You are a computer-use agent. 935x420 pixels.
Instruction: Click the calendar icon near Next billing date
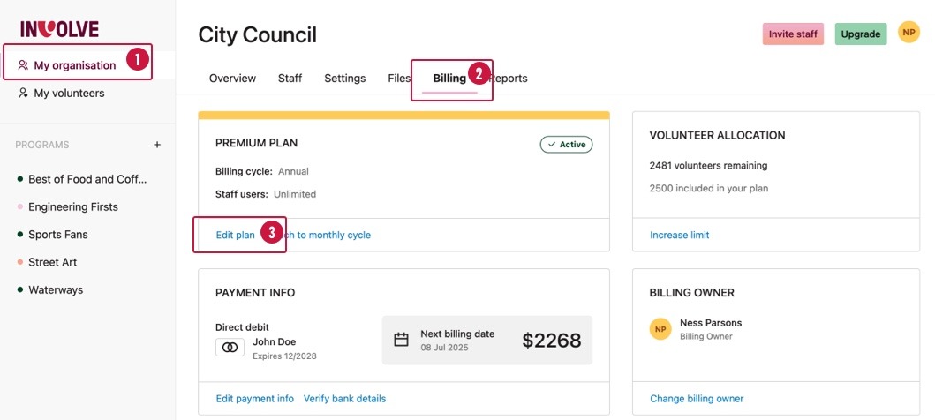[x=401, y=340]
